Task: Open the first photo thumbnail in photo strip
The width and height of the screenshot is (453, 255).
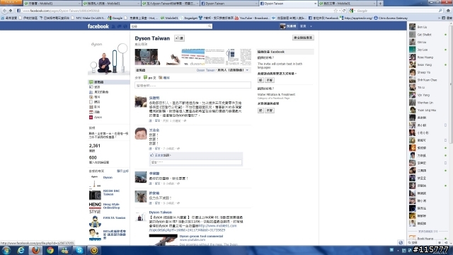Action: (x=147, y=57)
